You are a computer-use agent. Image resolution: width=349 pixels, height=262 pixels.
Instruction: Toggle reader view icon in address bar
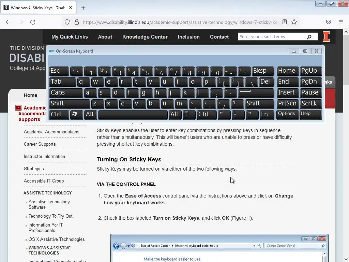coord(285,22)
